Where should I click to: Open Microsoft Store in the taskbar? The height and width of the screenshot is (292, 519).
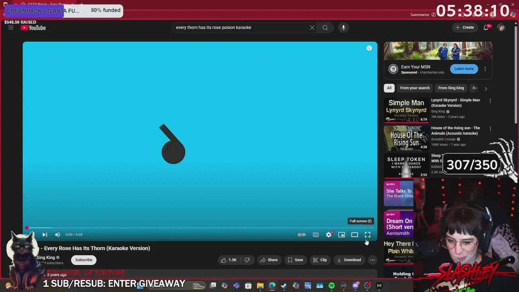tap(248, 286)
